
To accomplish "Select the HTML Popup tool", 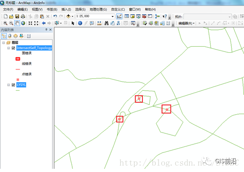I will [x=91, y=23].
